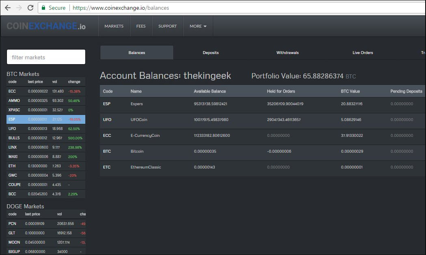Select the ESP market row in BTC Markets

tap(46, 119)
